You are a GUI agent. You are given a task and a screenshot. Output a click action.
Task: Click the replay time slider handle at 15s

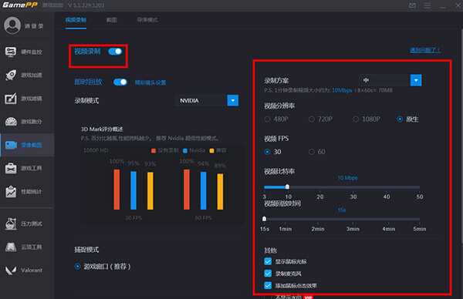(264, 219)
